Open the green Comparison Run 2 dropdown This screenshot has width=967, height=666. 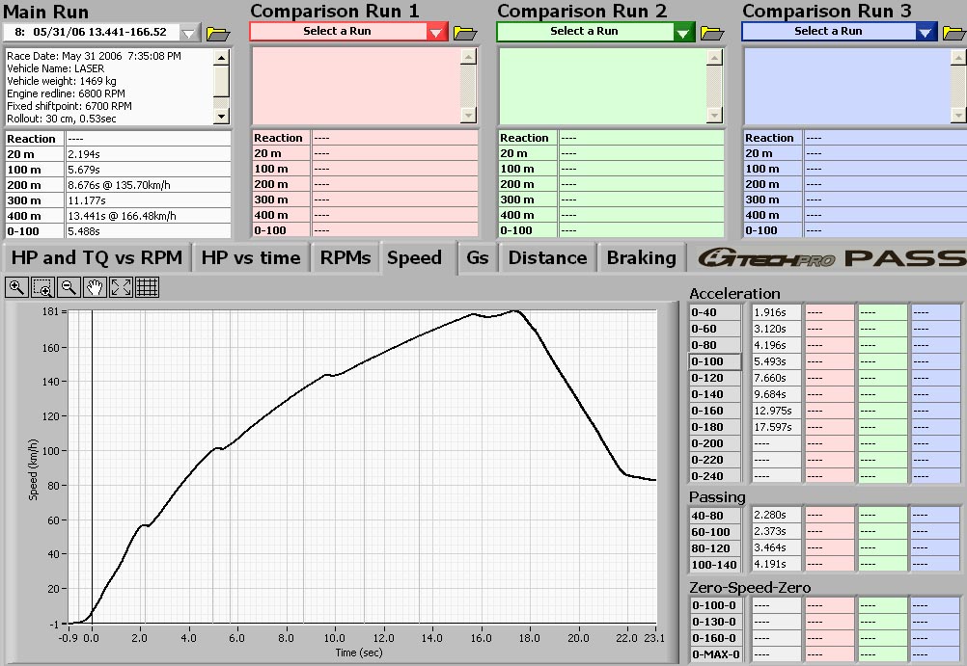click(x=683, y=33)
